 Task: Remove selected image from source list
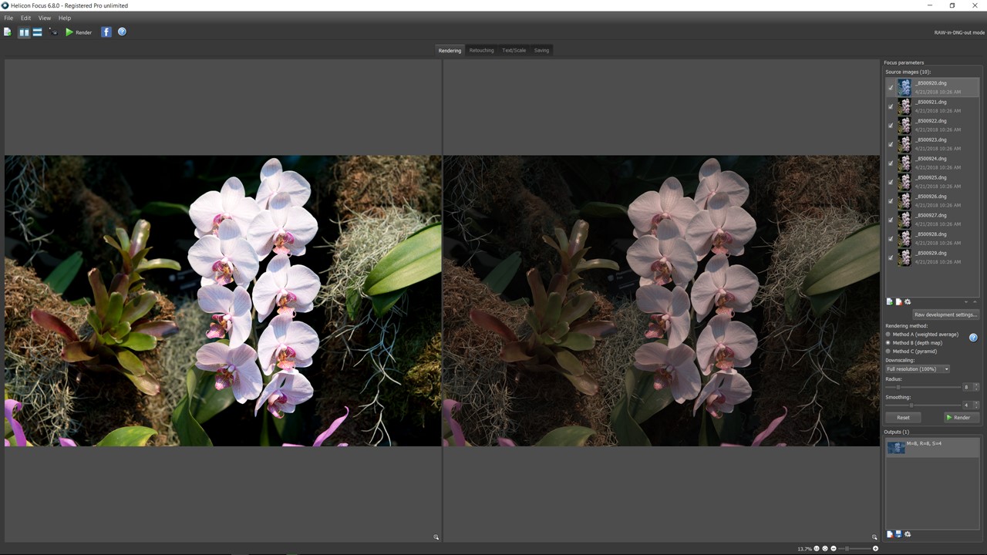pyautogui.click(x=898, y=301)
